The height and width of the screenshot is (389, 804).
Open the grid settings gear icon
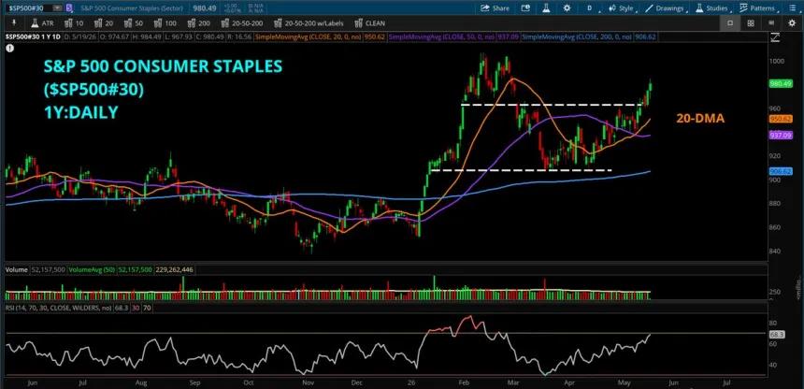(x=792, y=23)
